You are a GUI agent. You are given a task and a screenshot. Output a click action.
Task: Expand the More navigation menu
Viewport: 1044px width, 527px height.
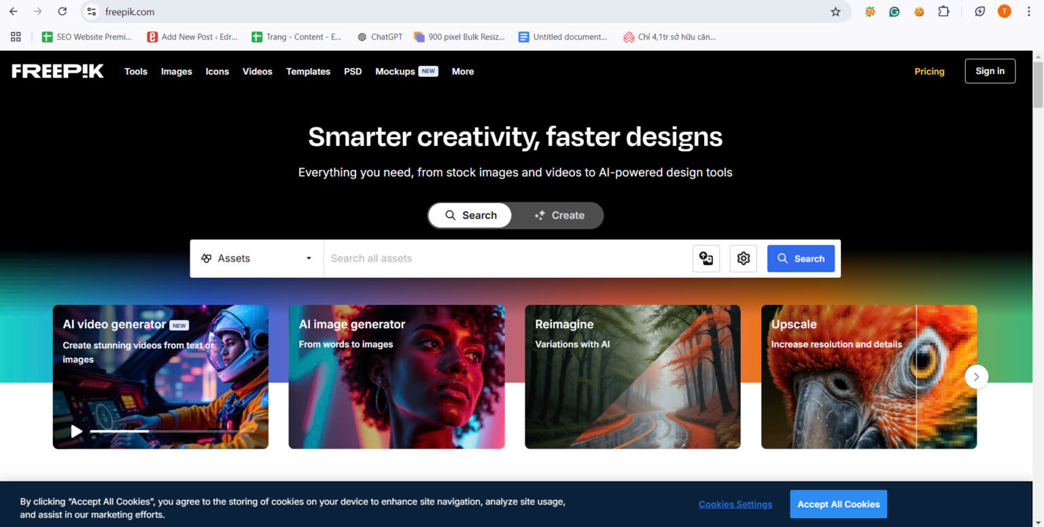tap(463, 71)
